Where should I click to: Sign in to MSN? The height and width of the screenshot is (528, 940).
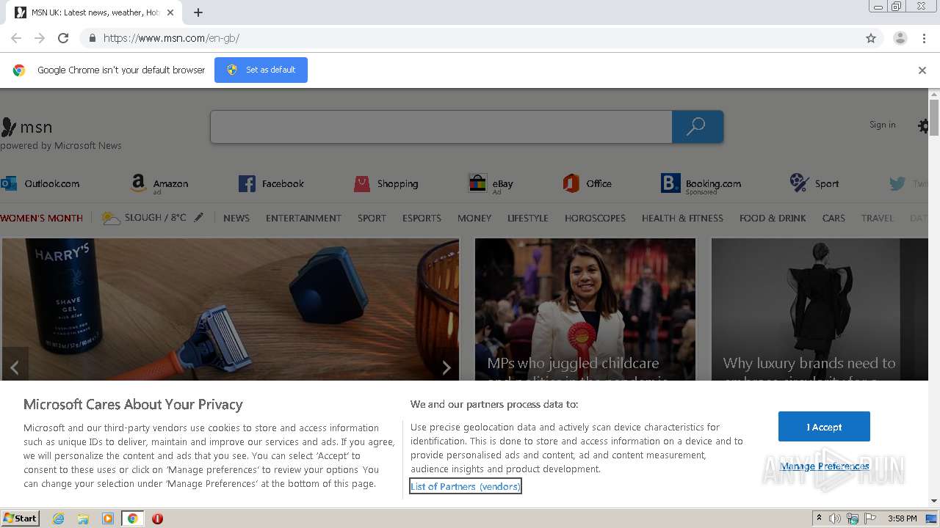[x=882, y=125]
